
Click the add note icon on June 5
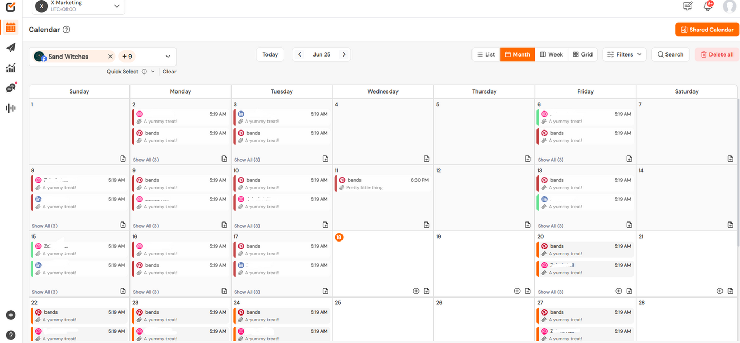click(528, 159)
